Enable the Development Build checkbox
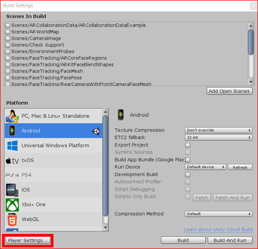This screenshot has width=258, height=249. click(x=188, y=175)
